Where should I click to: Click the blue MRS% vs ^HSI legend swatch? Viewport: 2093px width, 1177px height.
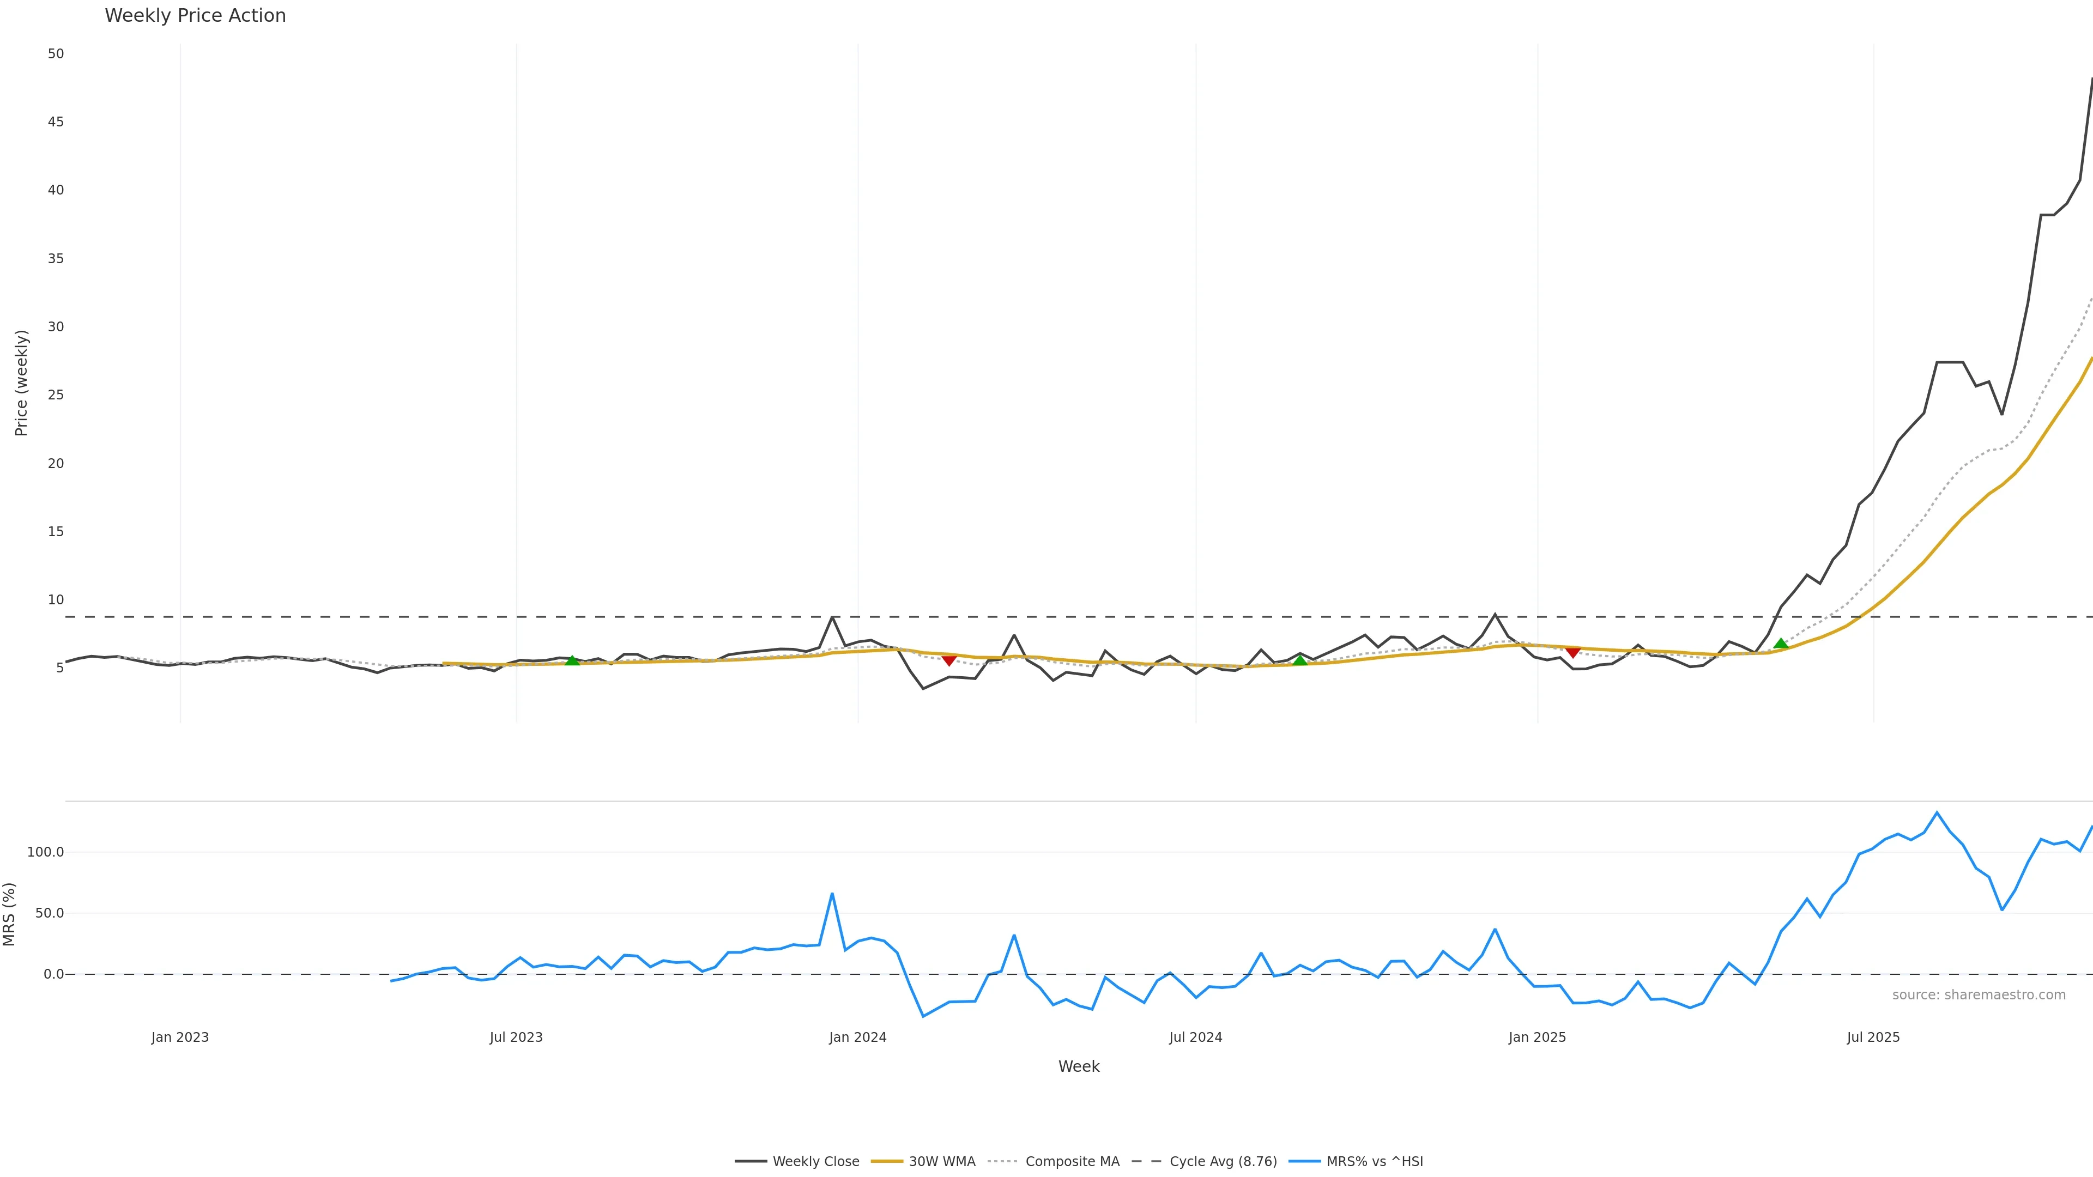(x=1305, y=1162)
